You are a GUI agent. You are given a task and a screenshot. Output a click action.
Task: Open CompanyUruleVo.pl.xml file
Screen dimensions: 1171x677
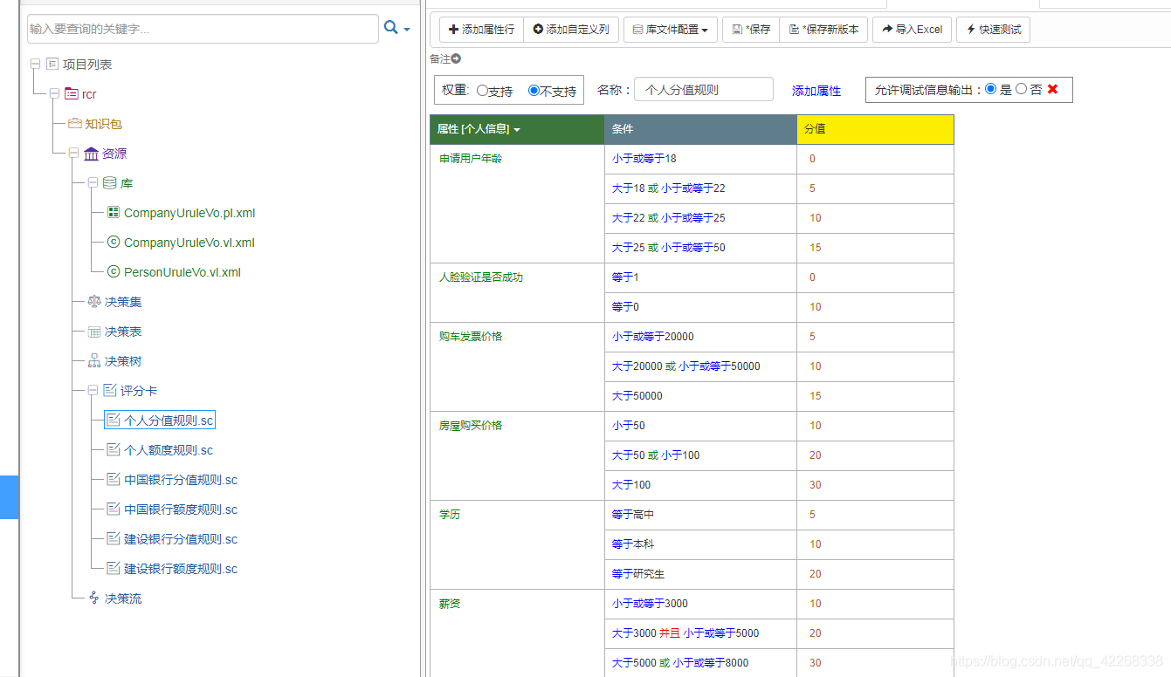189,213
